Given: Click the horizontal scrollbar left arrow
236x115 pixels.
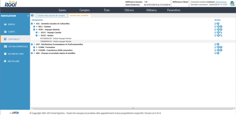Looking at the screenshot, I should click(x=32, y=108).
